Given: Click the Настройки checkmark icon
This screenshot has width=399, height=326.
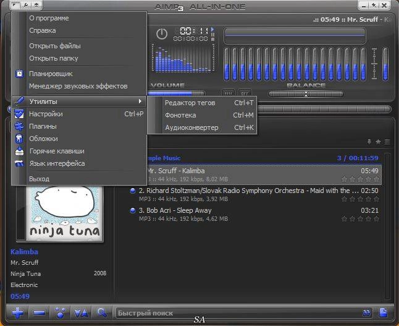Looking at the screenshot, I should click(x=19, y=114).
